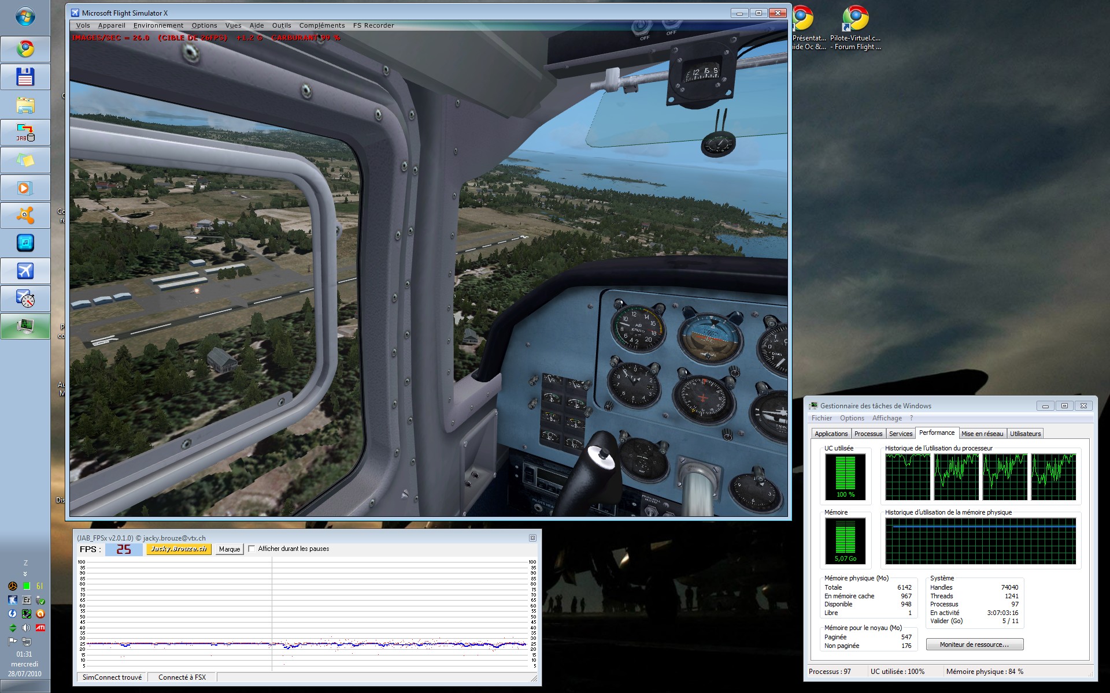Screen dimensions: 1110x693
Task: Open Avast antivirus from the taskbar
Action: tap(25, 215)
